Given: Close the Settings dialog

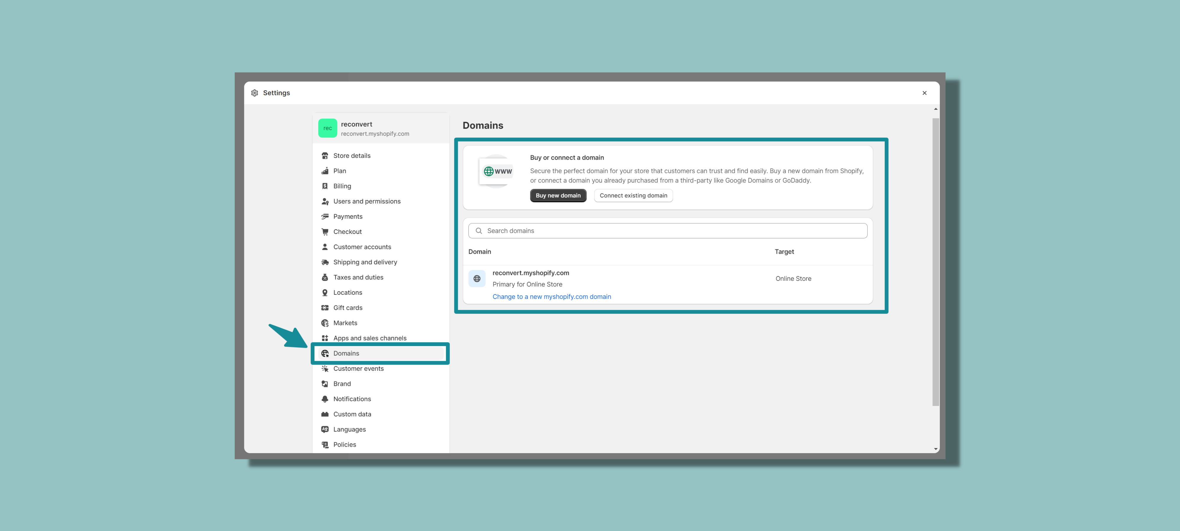Looking at the screenshot, I should pyautogui.click(x=925, y=93).
